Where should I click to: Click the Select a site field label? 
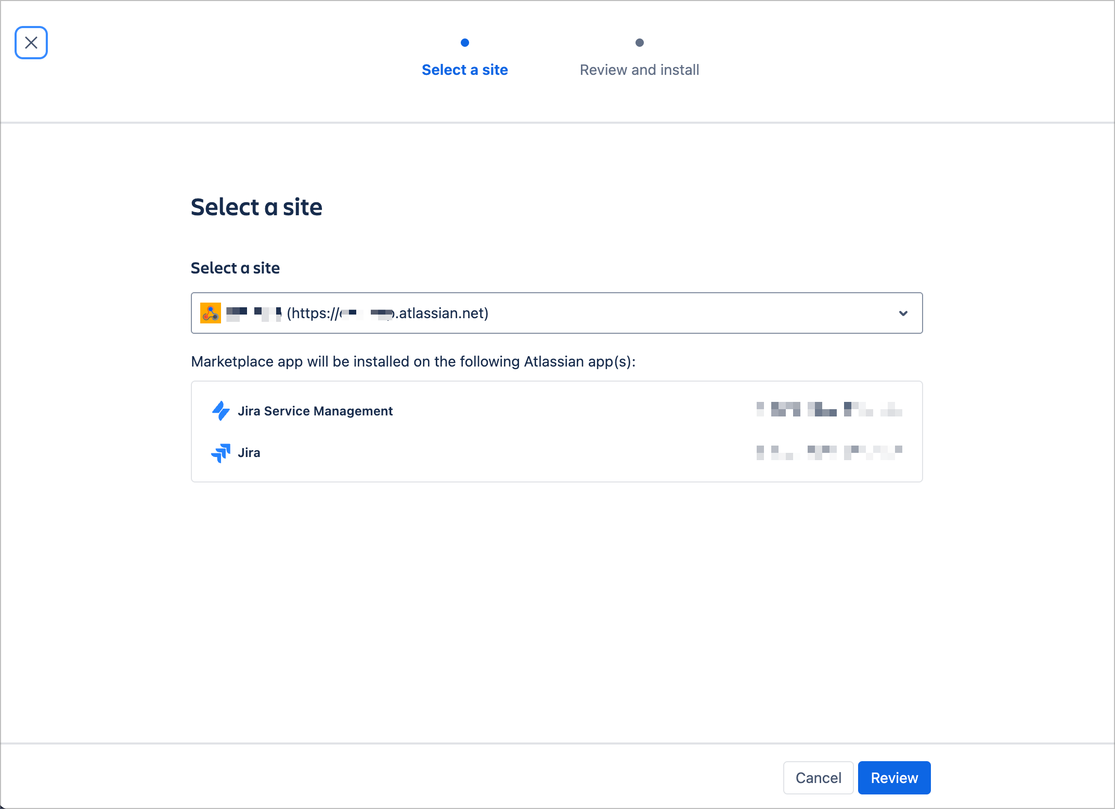click(x=235, y=268)
